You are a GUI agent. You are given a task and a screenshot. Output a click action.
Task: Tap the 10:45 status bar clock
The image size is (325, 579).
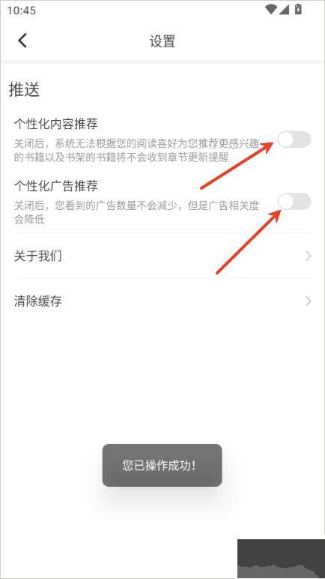tap(22, 10)
